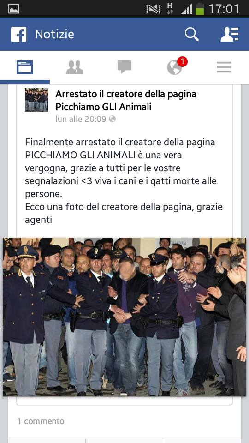
Task: View the 1 commento link
Action: tap(41, 421)
